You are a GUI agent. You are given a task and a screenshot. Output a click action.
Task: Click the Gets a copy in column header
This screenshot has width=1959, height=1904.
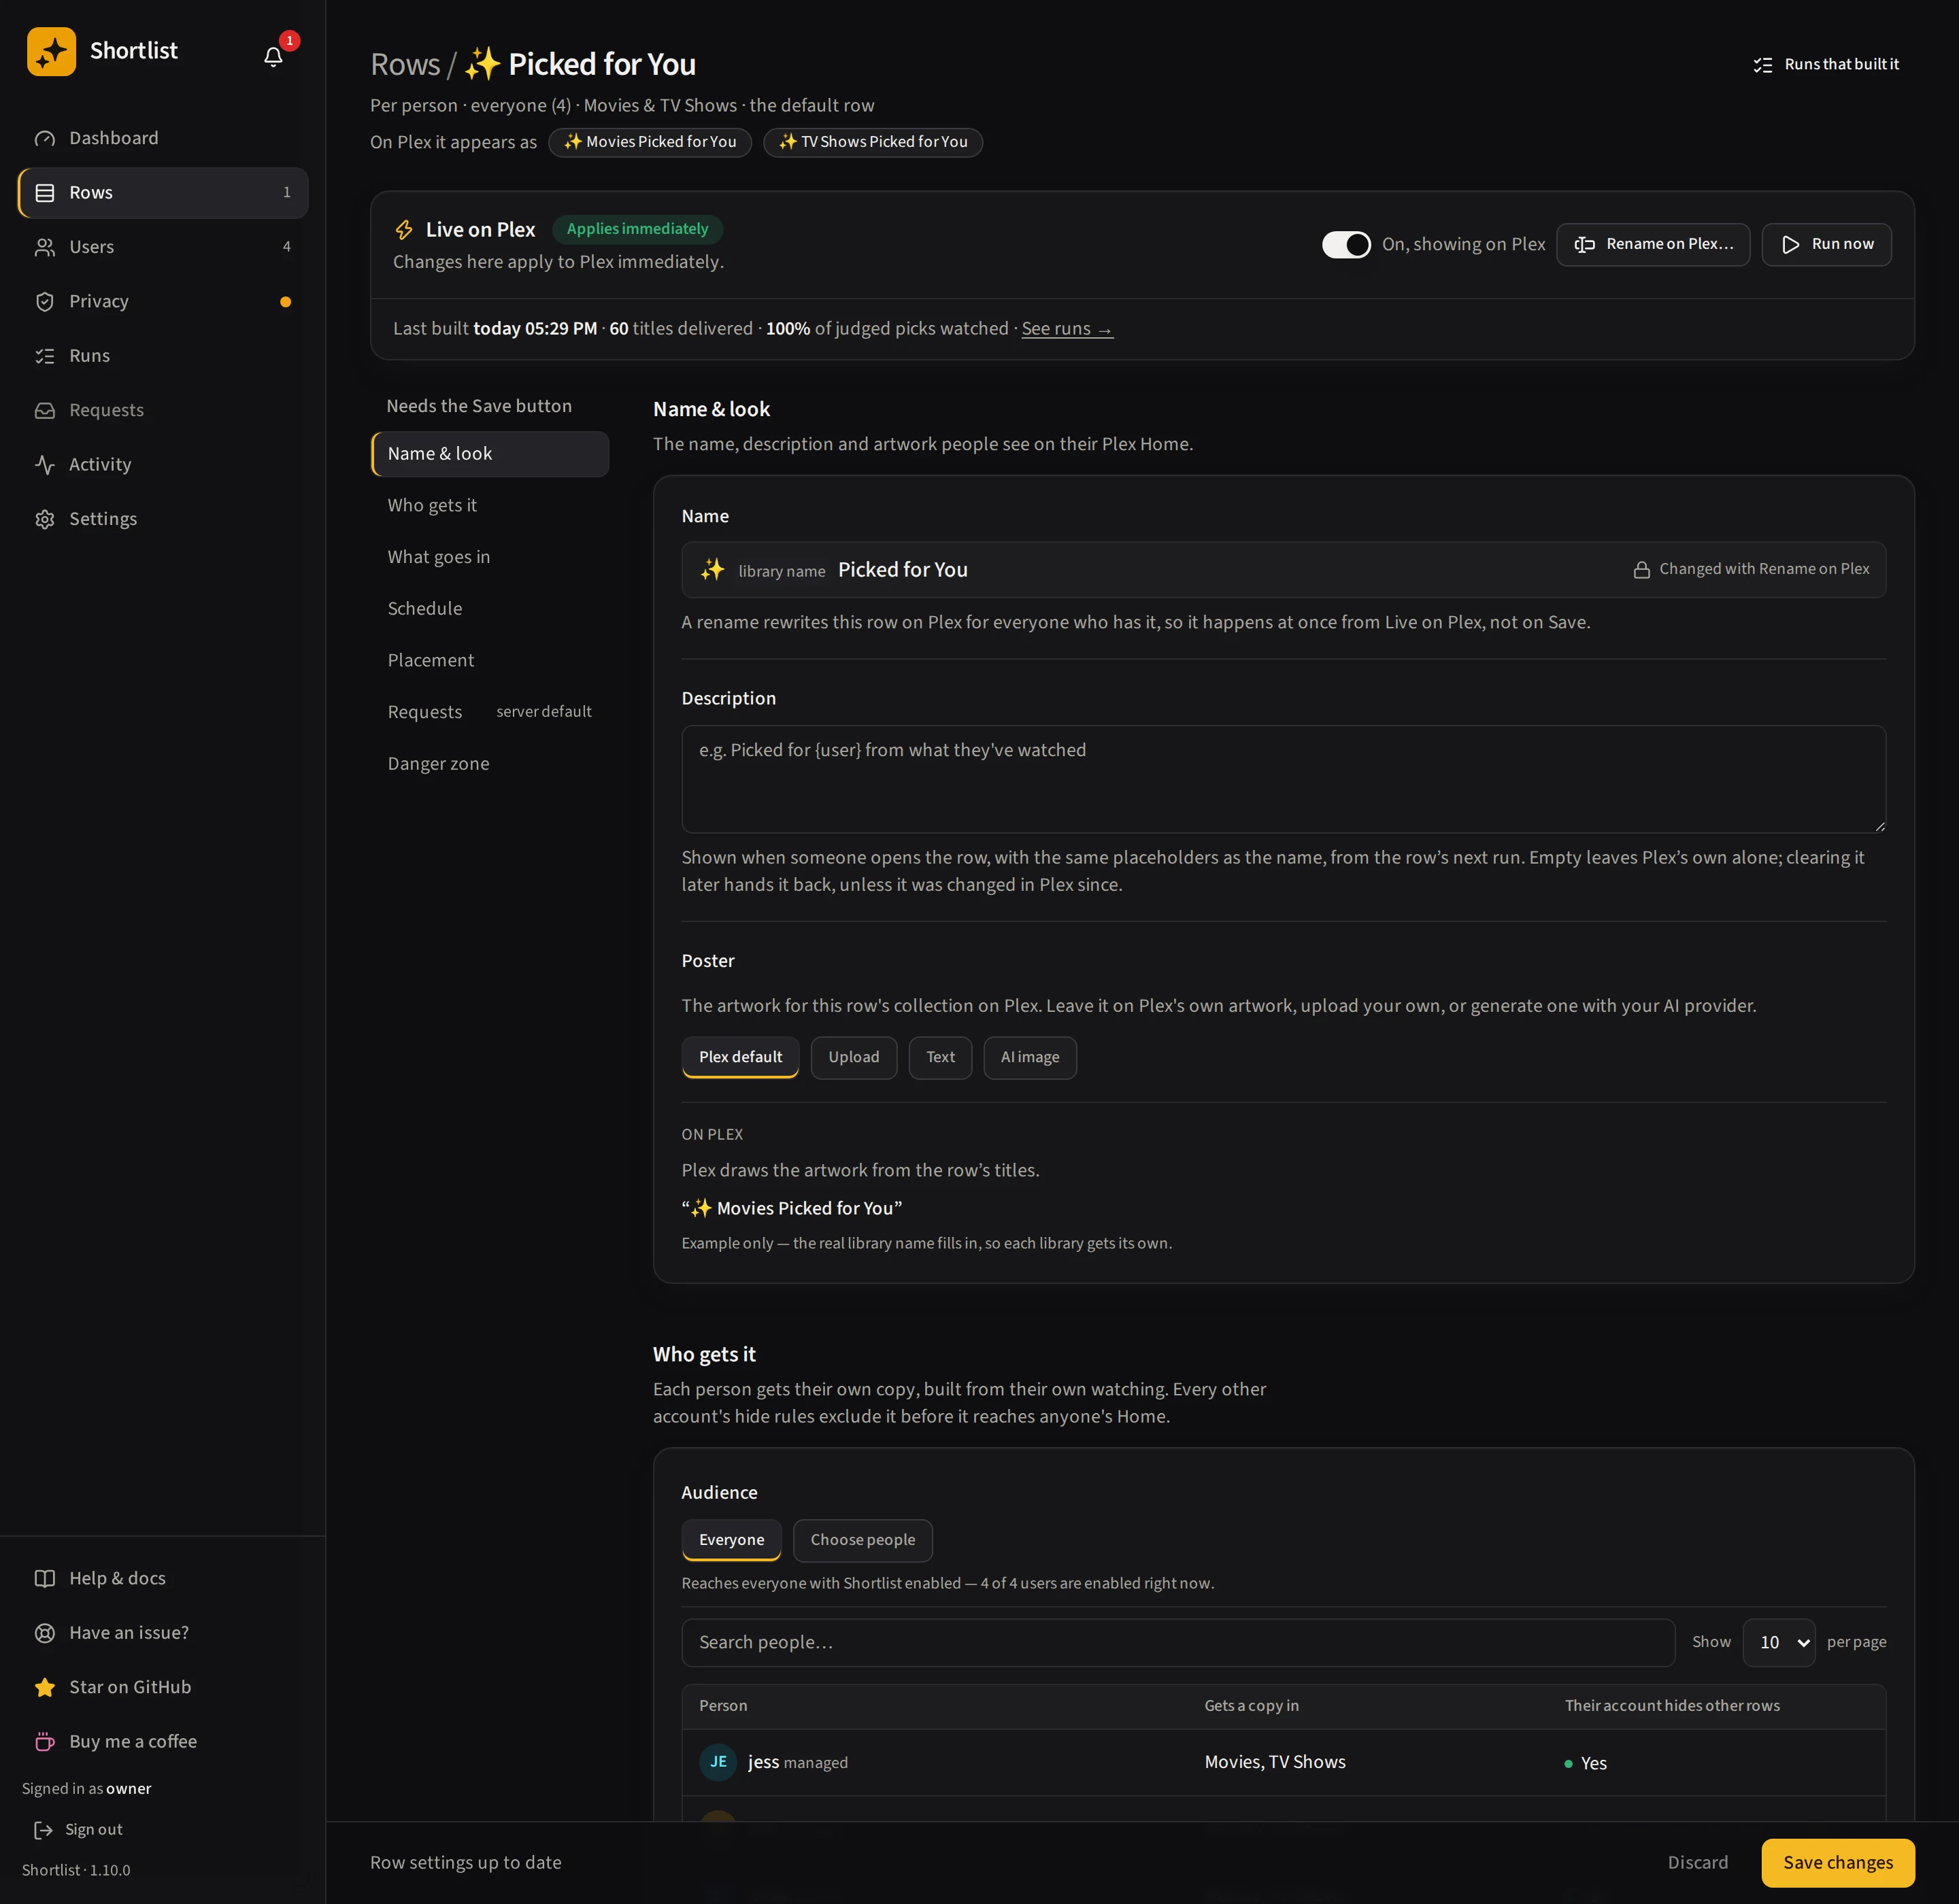click(x=1252, y=1705)
